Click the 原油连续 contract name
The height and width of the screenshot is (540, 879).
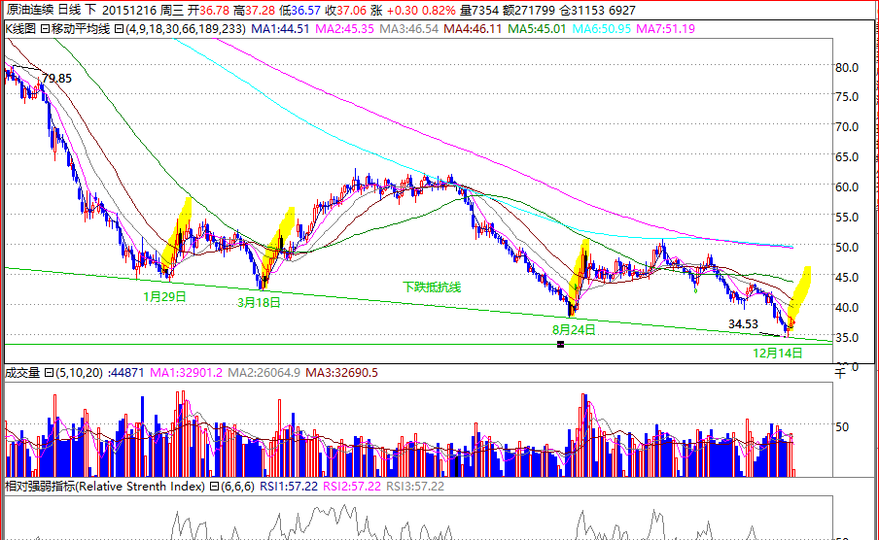click(30, 10)
